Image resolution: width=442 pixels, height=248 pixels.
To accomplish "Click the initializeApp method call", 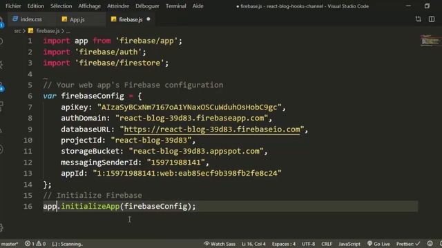I will click(x=90, y=207).
